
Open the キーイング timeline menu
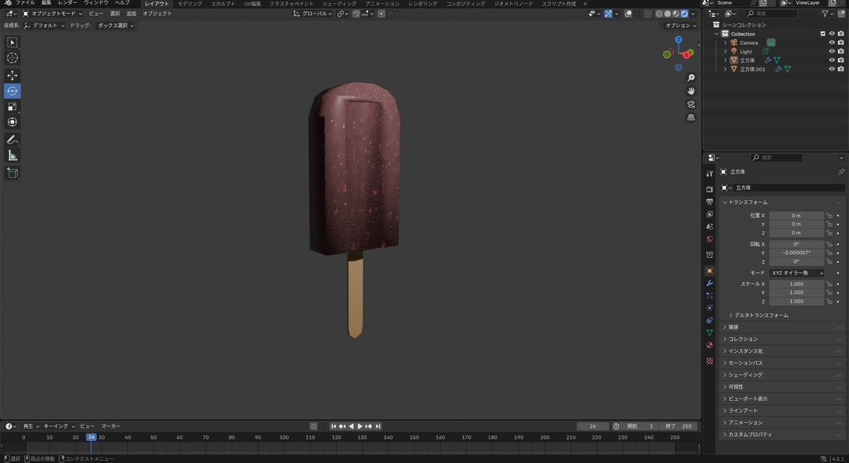pyautogui.click(x=59, y=426)
